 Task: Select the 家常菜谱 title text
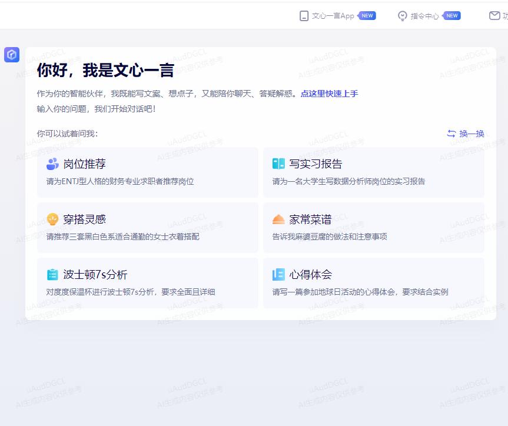(310, 219)
